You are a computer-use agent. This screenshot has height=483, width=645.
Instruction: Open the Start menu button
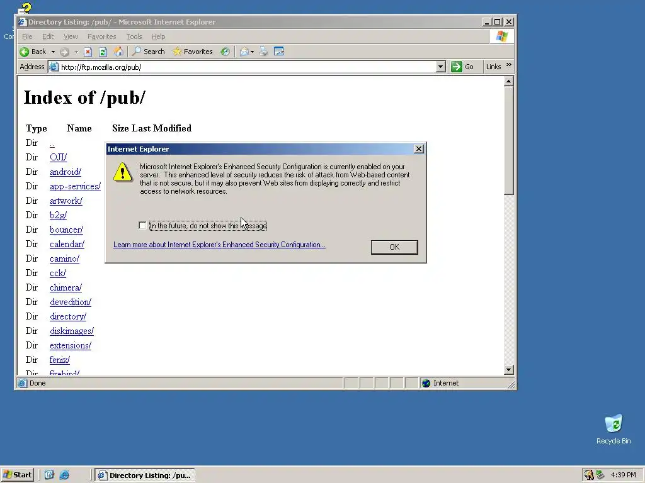(17, 475)
